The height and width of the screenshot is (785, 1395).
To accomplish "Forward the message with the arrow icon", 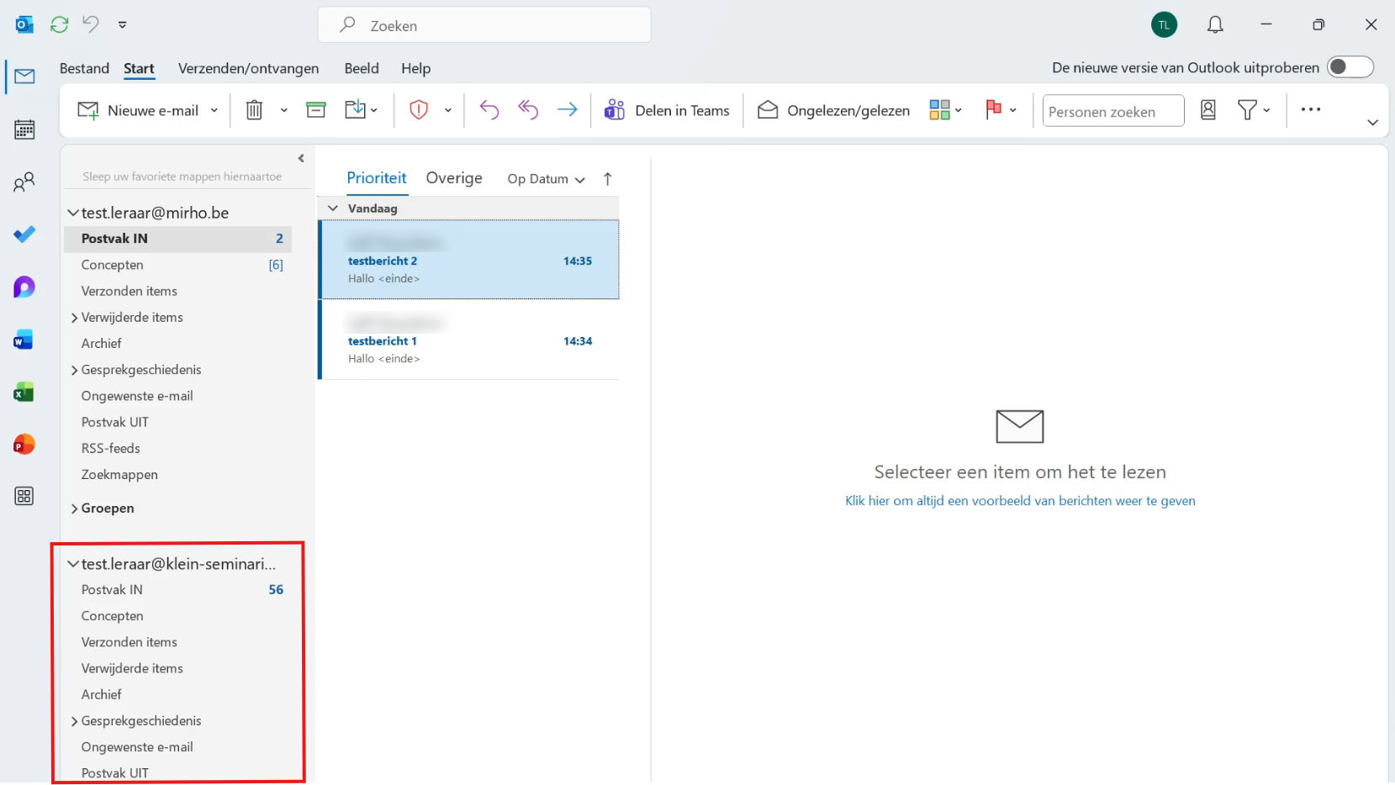I will 568,109.
